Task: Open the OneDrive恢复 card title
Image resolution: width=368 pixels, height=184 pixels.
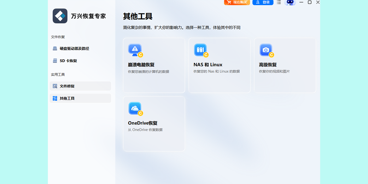Action: point(143,123)
